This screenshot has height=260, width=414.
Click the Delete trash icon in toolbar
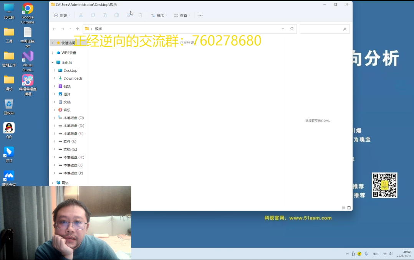[140, 15]
